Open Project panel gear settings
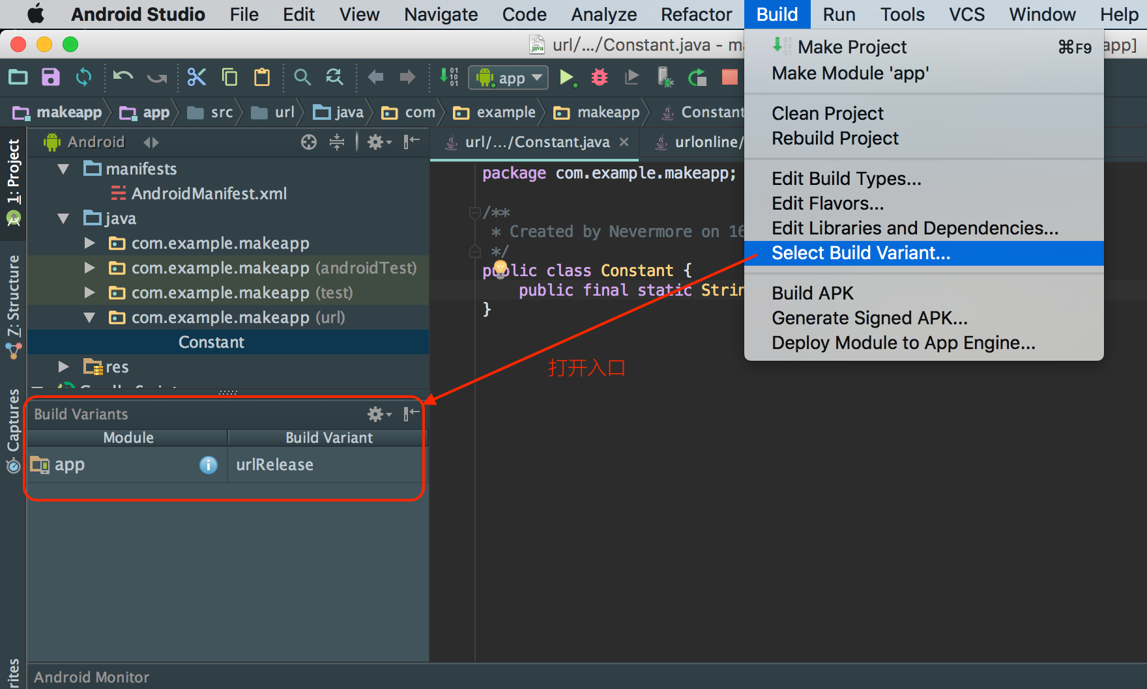 (x=379, y=142)
